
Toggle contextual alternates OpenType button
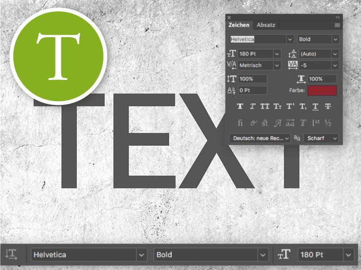(253, 123)
